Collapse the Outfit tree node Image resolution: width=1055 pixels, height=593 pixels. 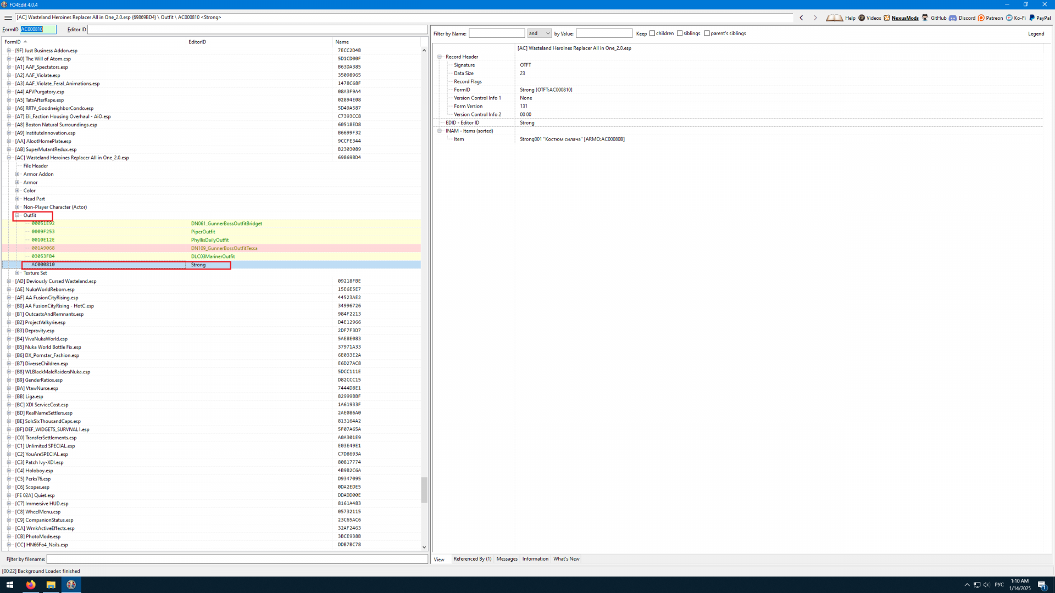[17, 215]
